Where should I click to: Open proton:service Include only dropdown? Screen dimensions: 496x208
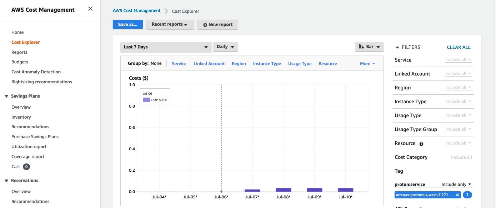pyautogui.click(x=456, y=184)
